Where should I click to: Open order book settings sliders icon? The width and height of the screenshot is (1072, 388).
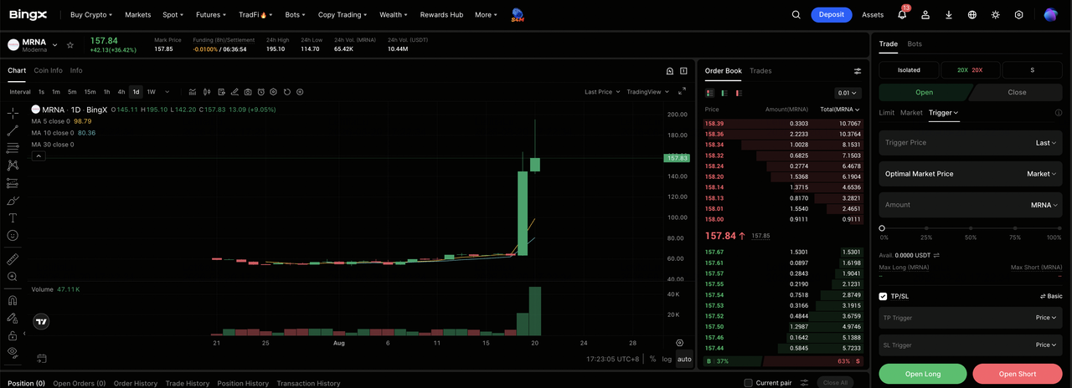(x=858, y=71)
